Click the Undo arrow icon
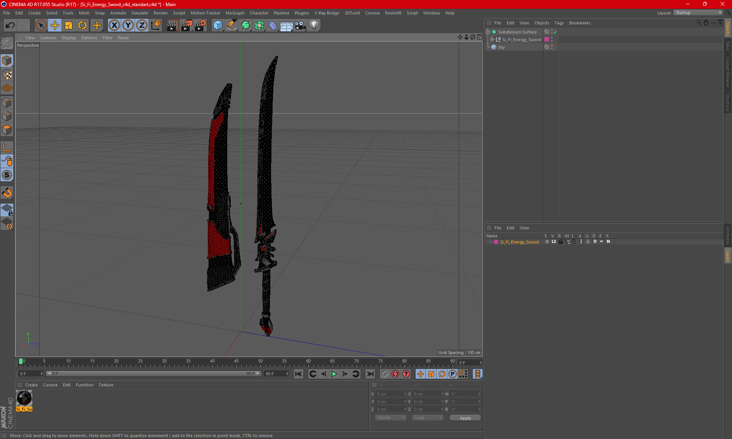The width and height of the screenshot is (732, 439). click(x=10, y=26)
